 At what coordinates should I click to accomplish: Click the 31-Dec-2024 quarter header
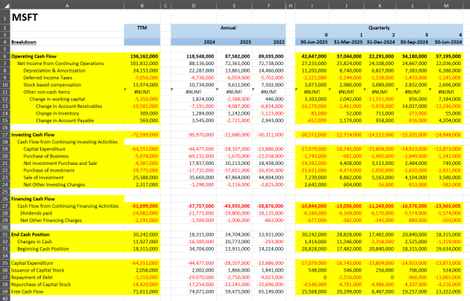coord(380,42)
